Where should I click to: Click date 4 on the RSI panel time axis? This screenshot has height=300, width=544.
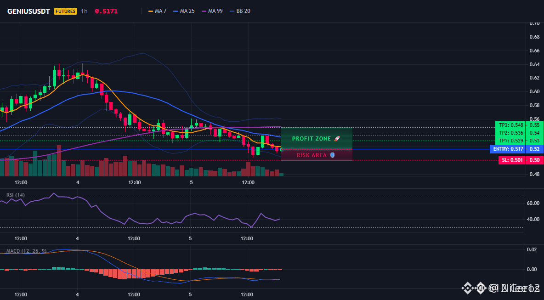[x=77, y=238]
